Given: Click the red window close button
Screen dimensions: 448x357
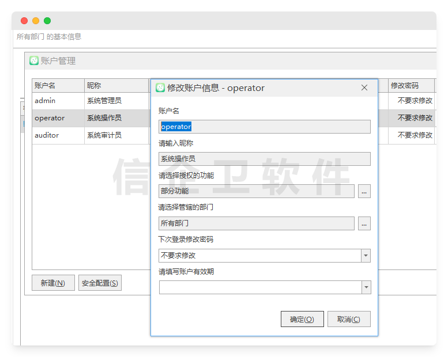Looking at the screenshot, I should [x=24, y=21].
